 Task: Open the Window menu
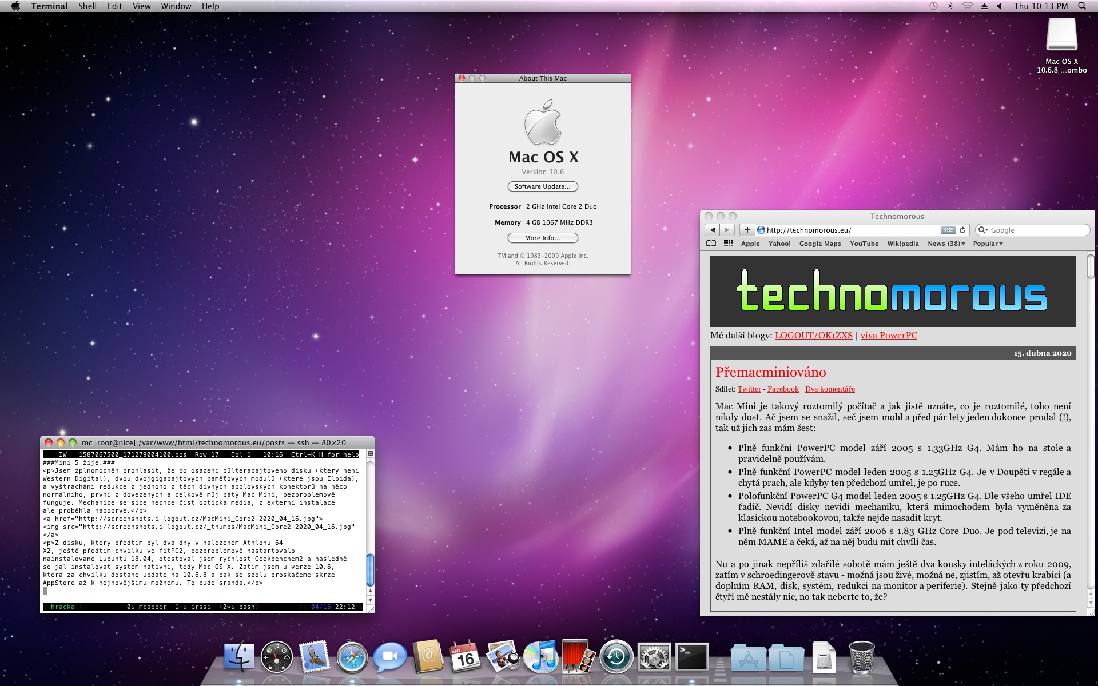click(176, 6)
